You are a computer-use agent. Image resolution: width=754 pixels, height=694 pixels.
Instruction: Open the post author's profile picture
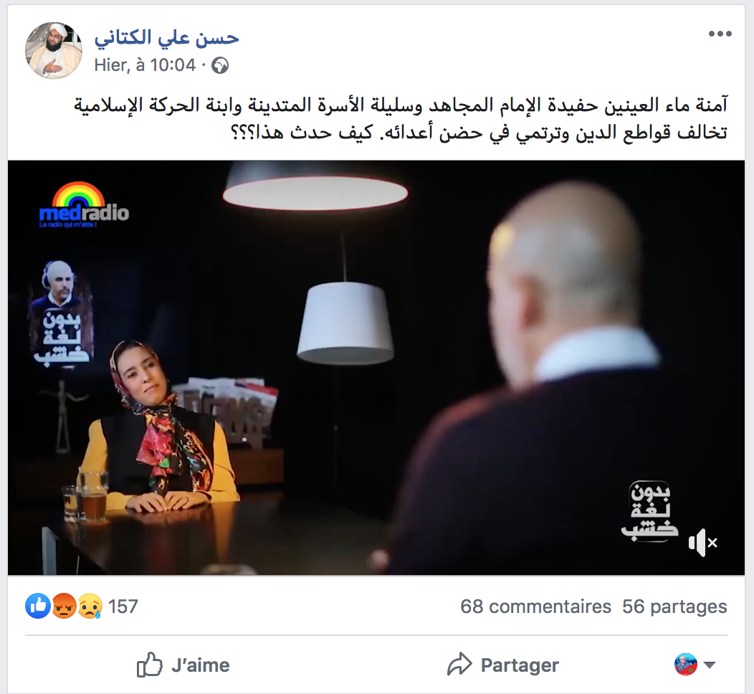click(x=53, y=50)
